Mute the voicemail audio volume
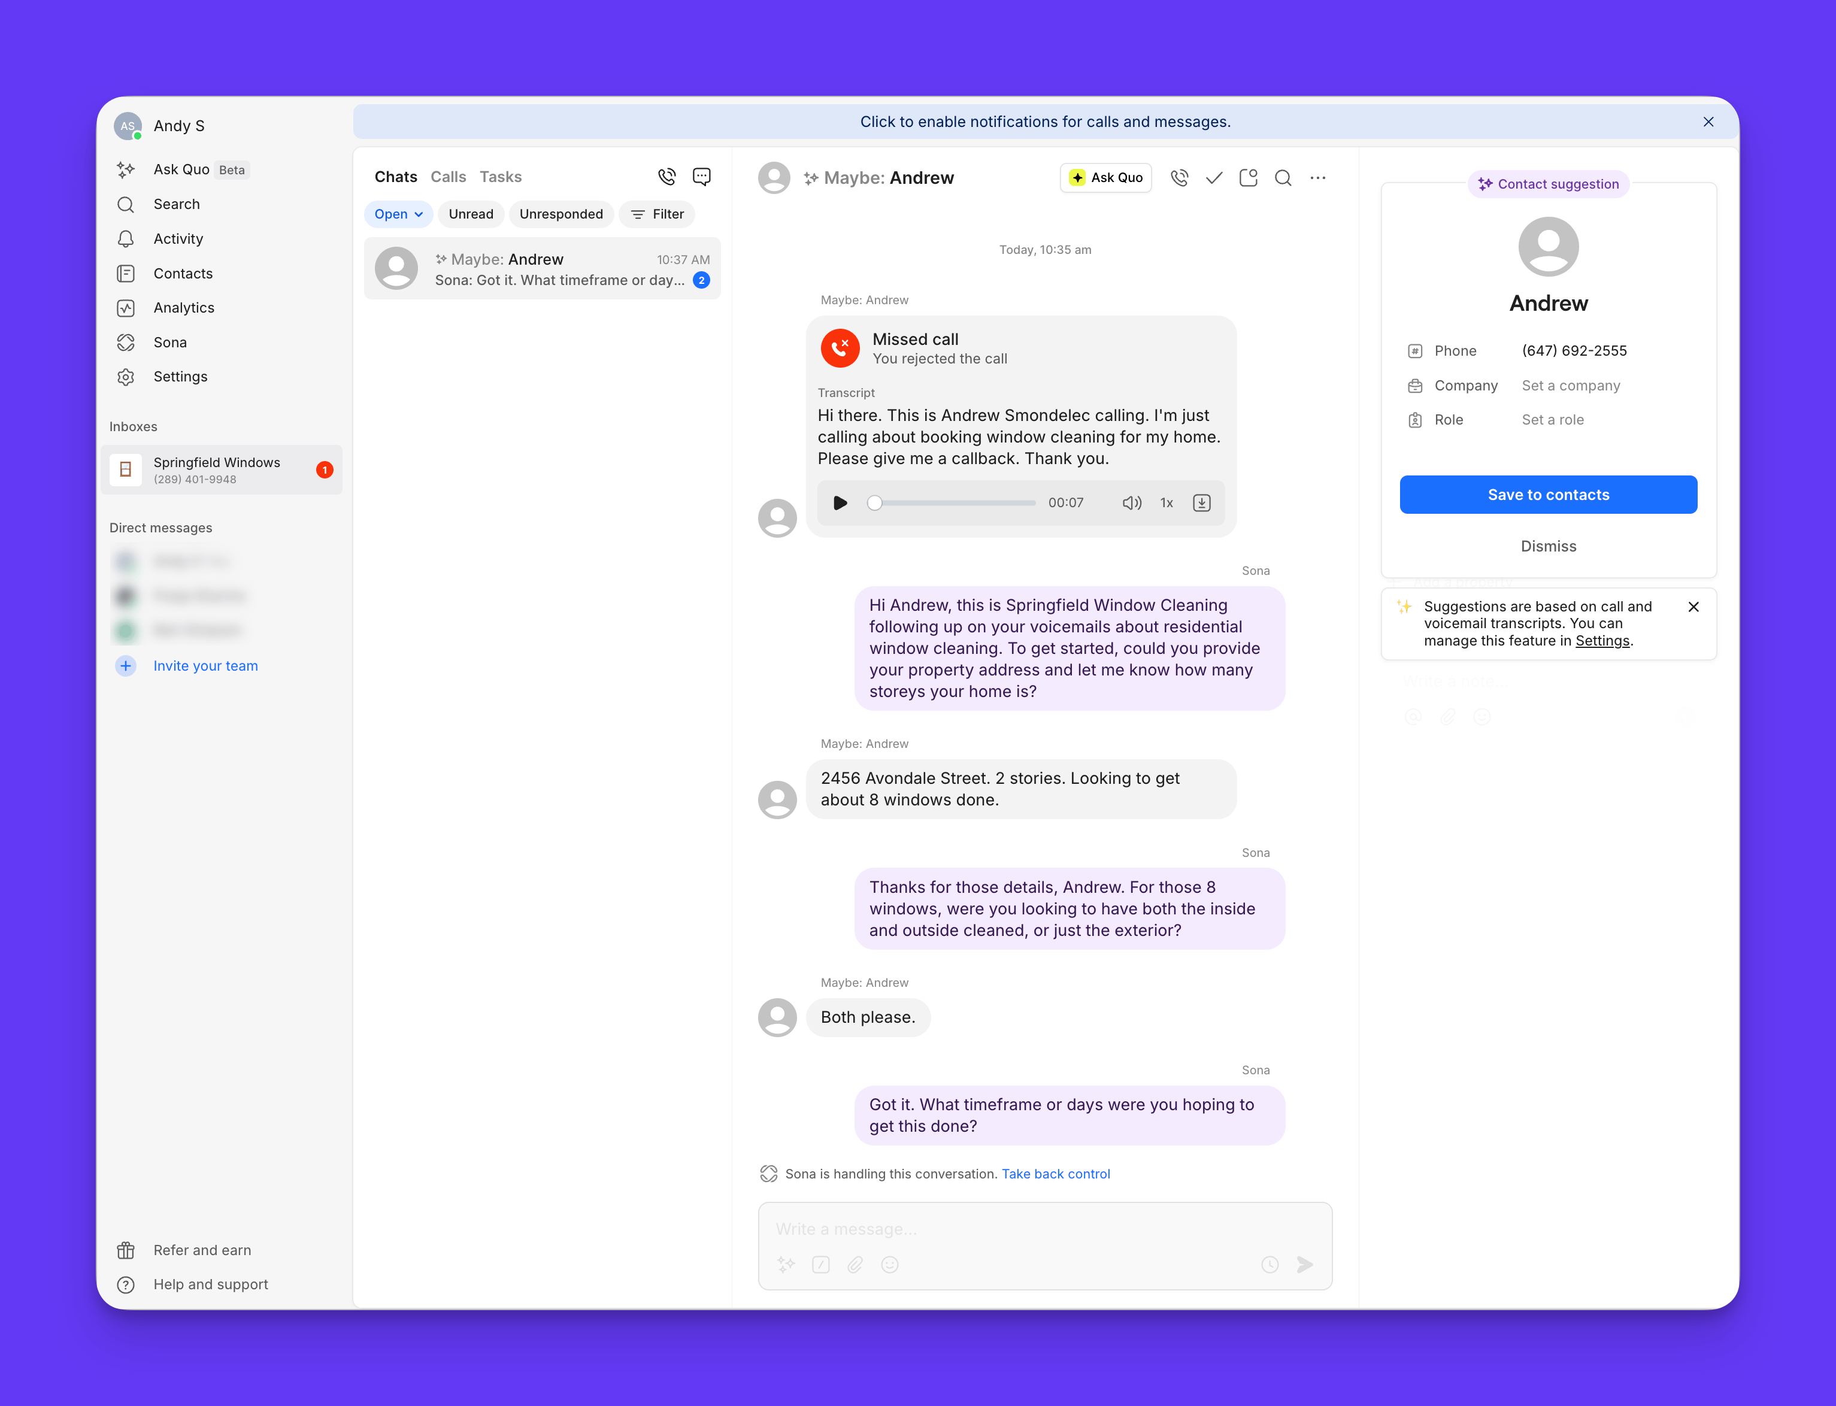1836x1406 pixels. click(1131, 503)
